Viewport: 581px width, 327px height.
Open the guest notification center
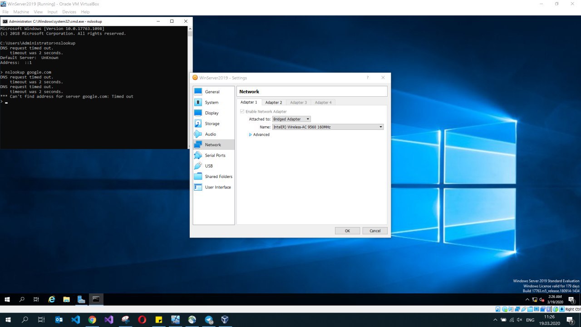click(571, 299)
